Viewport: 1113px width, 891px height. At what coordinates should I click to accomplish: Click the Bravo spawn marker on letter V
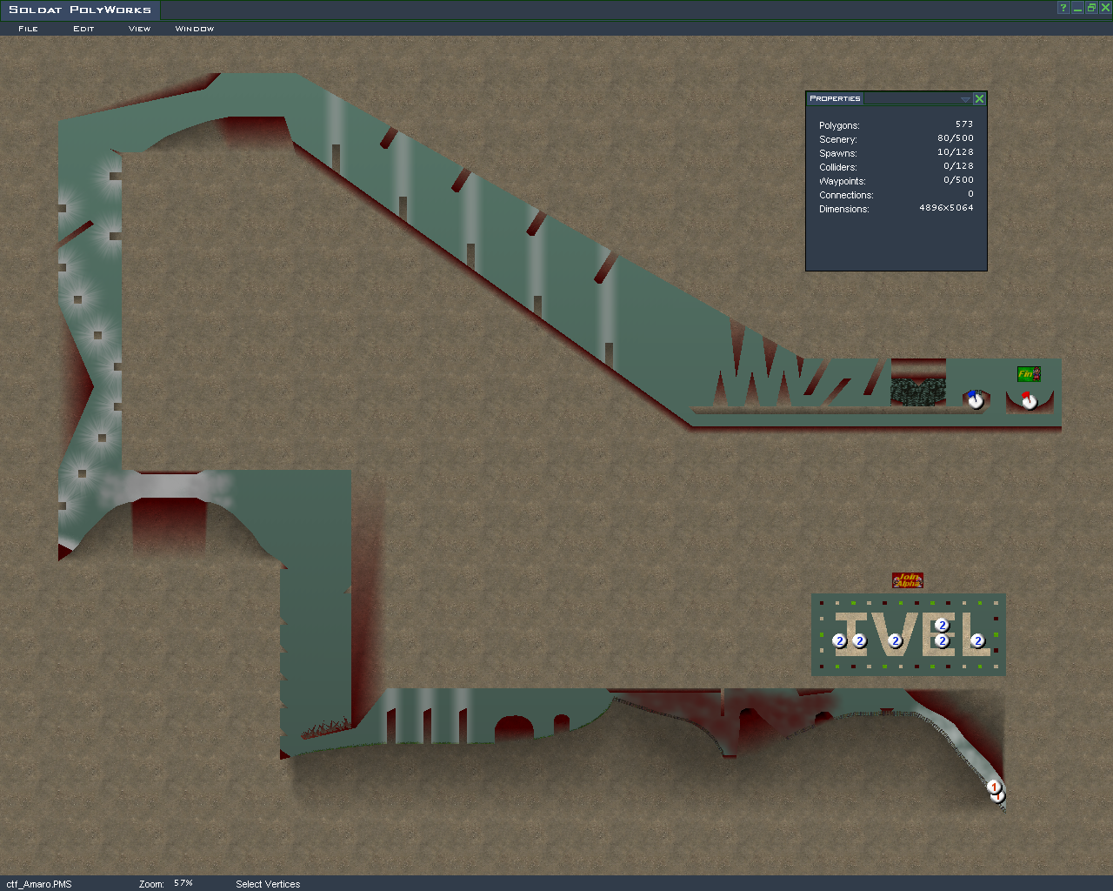pyautogui.click(x=896, y=641)
